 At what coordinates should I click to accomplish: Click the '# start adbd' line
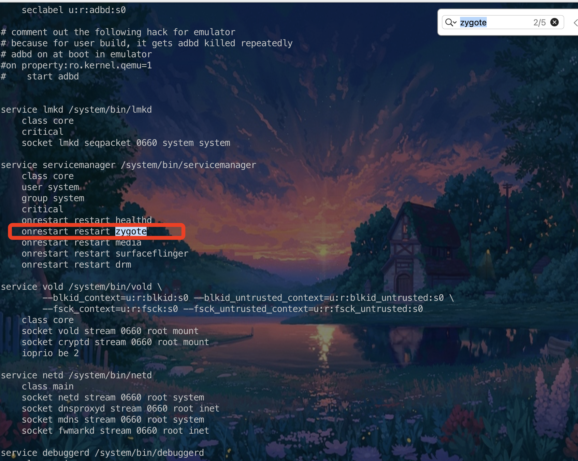[40, 77]
